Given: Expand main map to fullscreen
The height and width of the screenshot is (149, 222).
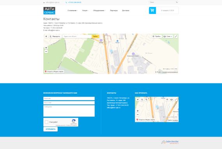Looking at the screenshot, I should (x=176, y=36).
